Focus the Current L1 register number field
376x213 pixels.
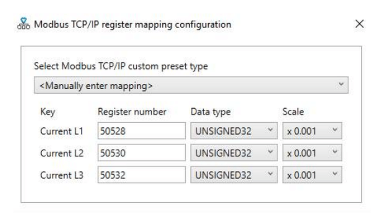(142, 131)
